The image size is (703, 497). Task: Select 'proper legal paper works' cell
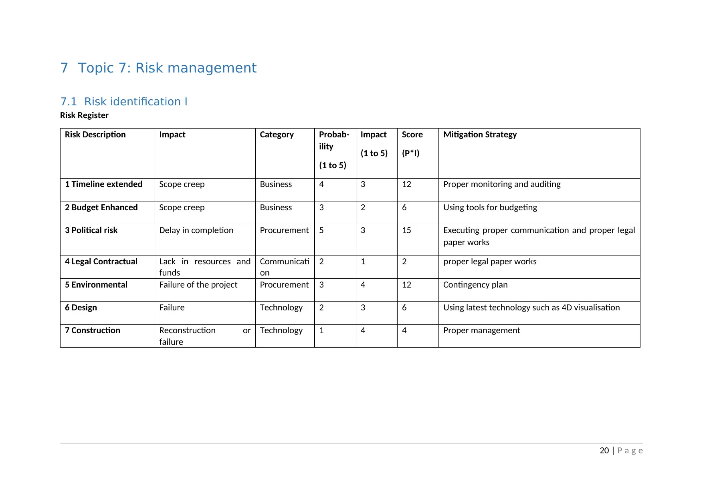pyautogui.click(x=539, y=267)
